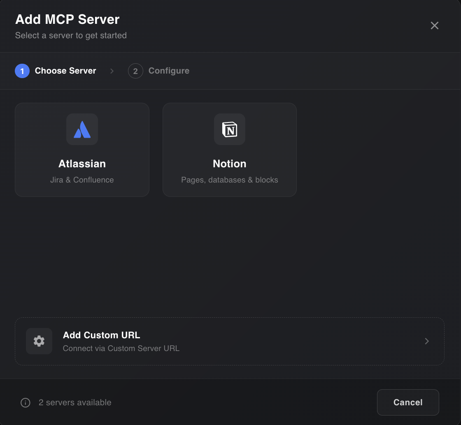Click the Jira & Confluence subtitle

tap(82, 180)
